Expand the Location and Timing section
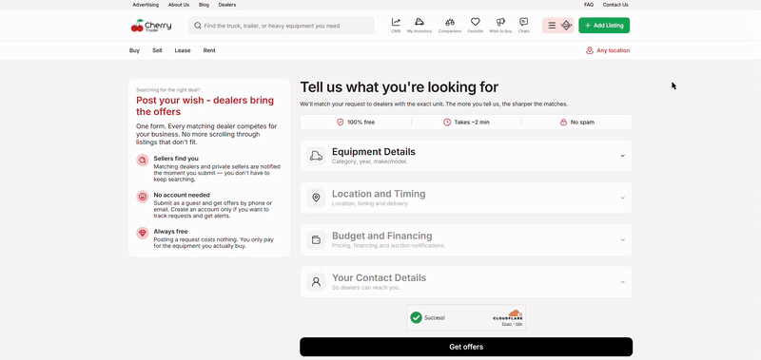The image size is (761, 360). [466, 198]
